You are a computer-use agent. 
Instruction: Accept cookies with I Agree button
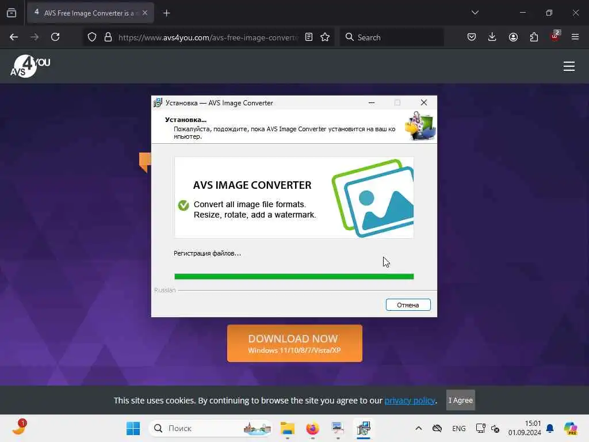pyautogui.click(x=460, y=401)
